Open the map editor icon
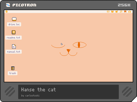The image size is (137, 102). (117, 12)
